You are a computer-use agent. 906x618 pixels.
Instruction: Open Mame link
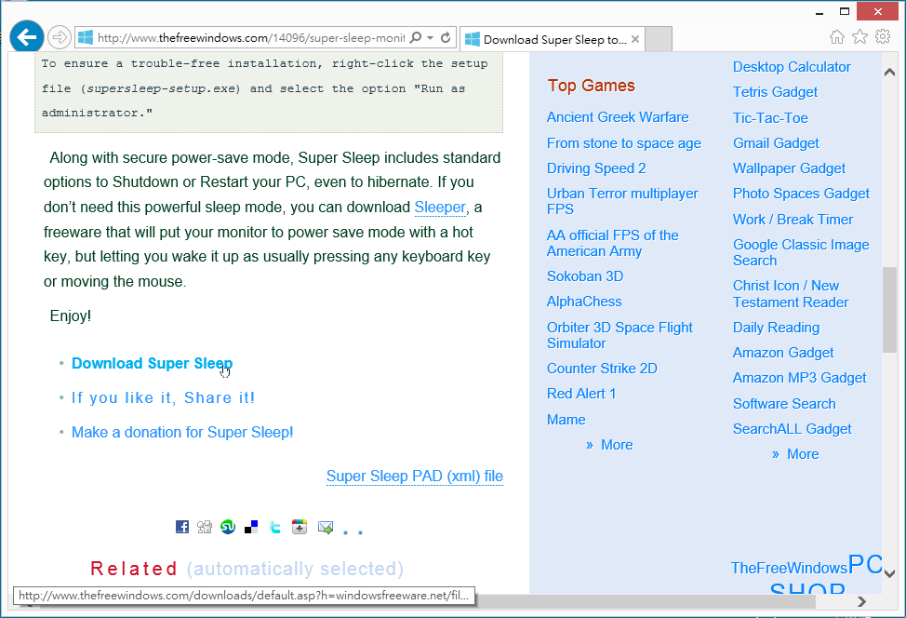point(566,420)
